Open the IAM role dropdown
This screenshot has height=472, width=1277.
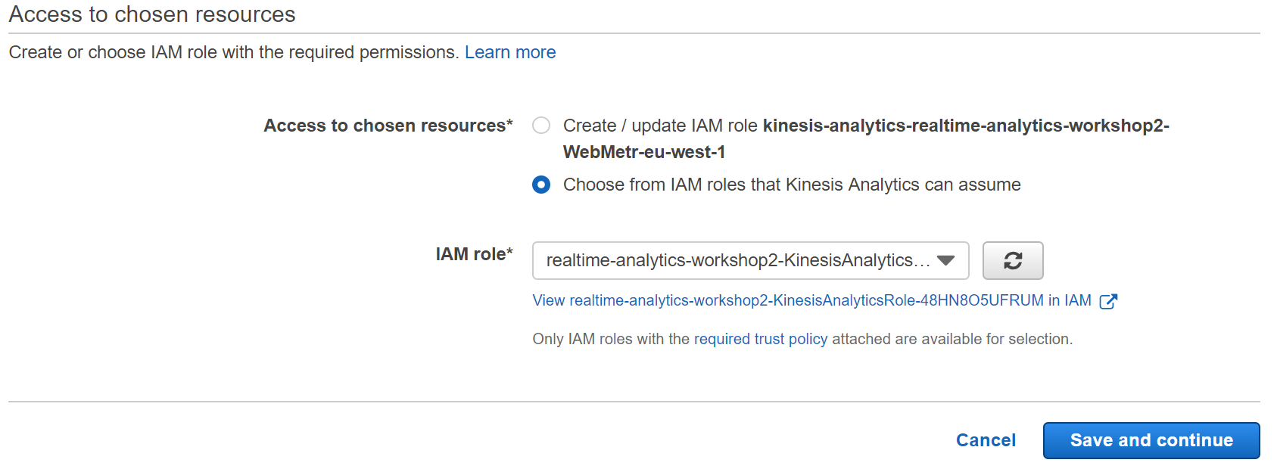click(751, 261)
